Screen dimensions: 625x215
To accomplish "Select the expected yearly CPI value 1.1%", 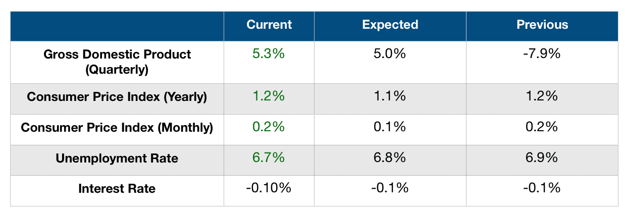I will [x=390, y=96].
